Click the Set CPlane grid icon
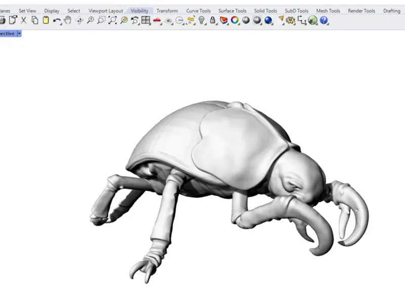 pyautogui.click(x=169, y=21)
